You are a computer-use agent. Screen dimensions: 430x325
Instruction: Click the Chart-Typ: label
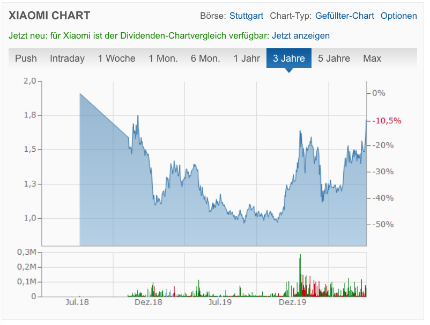point(291,16)
